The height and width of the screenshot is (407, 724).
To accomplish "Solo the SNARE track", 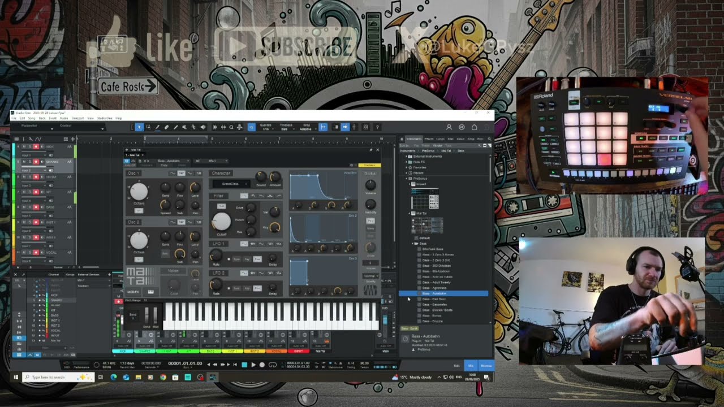I will point(29,162).
